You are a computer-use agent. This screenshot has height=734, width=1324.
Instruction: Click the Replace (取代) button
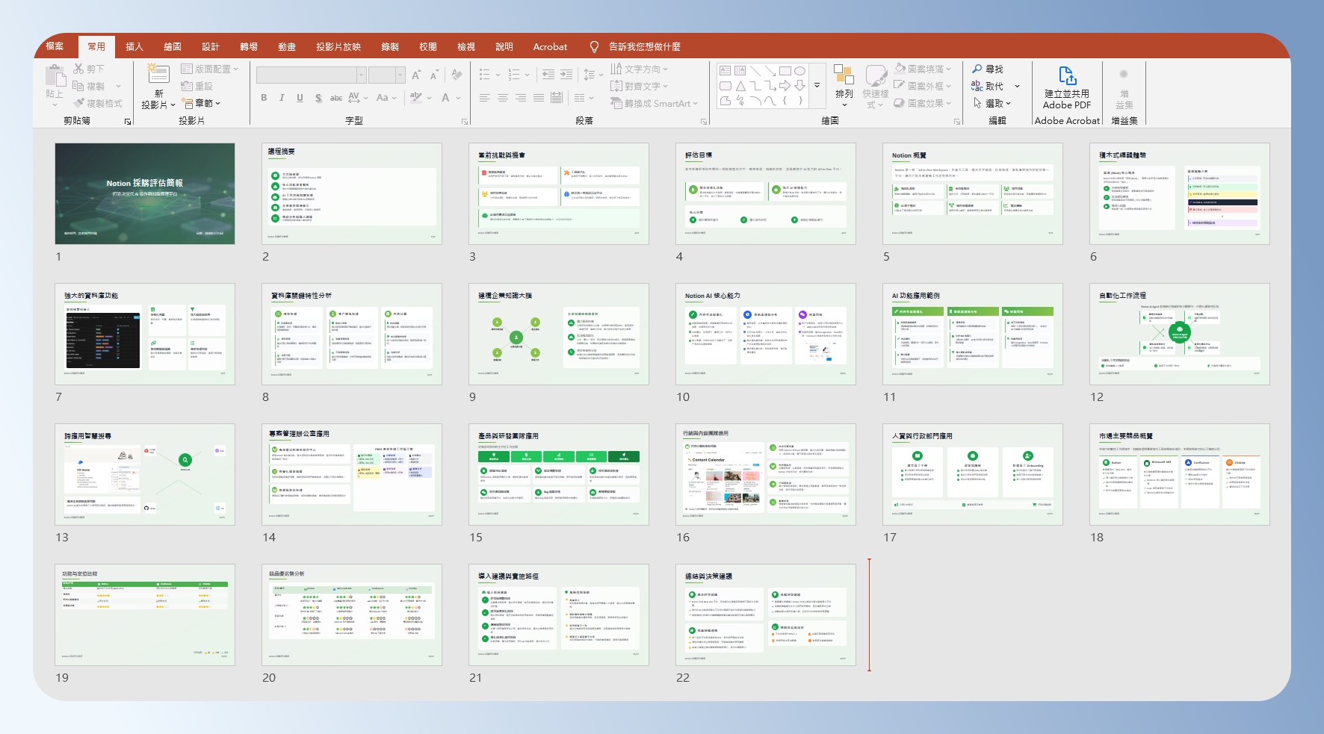click(x=994, y=86)
